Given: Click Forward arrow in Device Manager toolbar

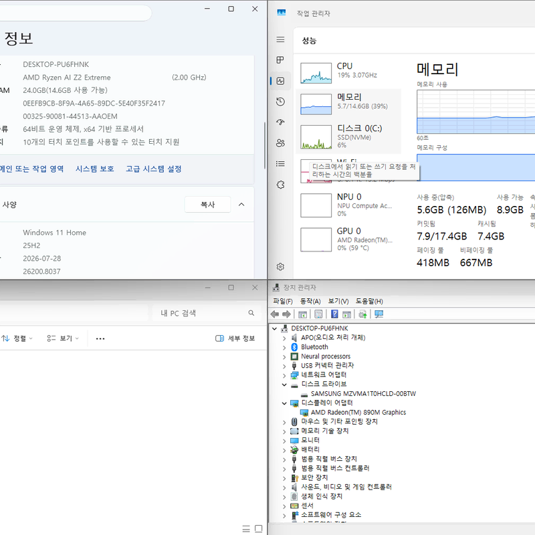Looking at the screenshot, I should click(x=287, y=314).
